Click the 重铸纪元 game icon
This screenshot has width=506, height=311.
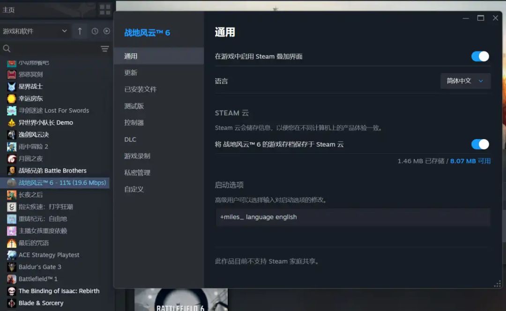click(x=12, y=219)
